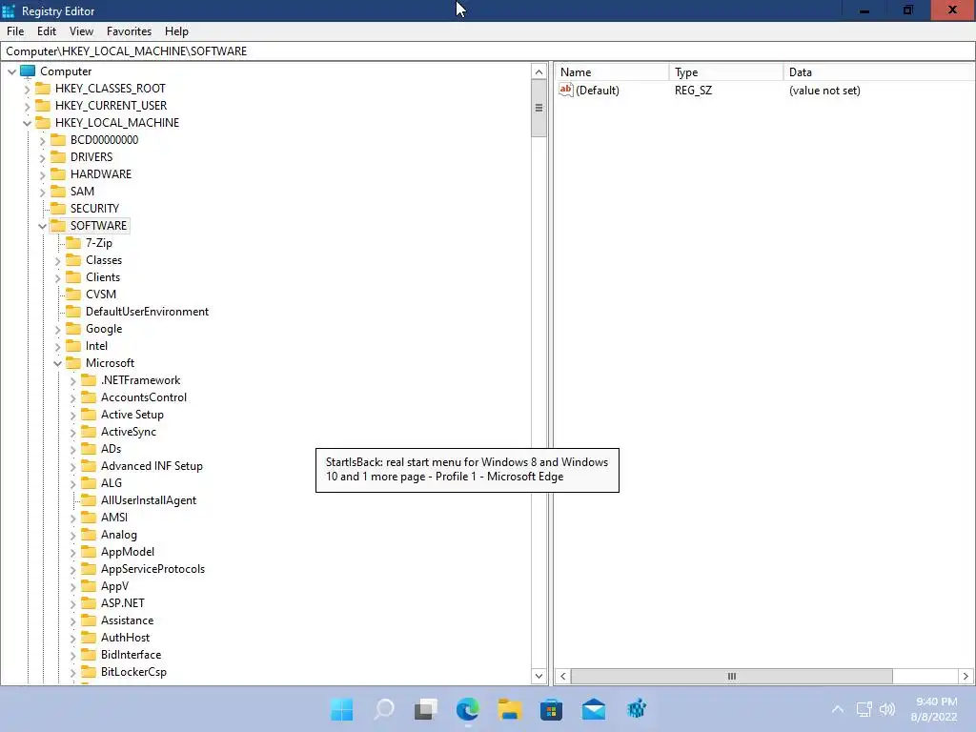Expand the BCD00000000 key
Image resolution: width=976 pixels, height=732 pixels.
pyautogui.click(x=42, y=141)
